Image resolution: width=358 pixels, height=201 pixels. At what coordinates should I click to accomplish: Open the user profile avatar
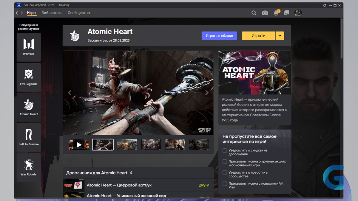click(298, 13)
